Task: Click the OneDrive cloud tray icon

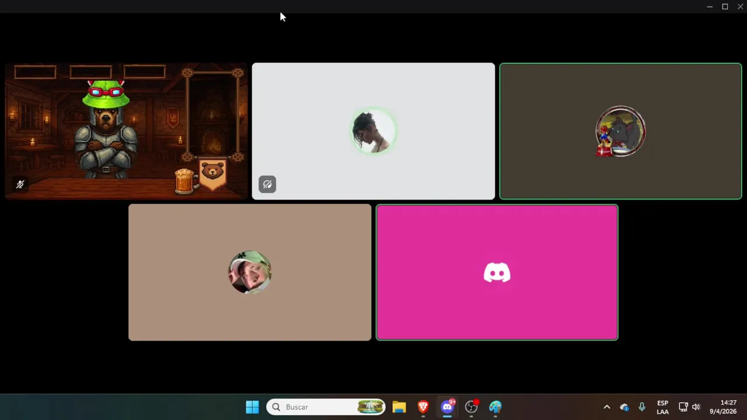Action: (x=624, y=407)
